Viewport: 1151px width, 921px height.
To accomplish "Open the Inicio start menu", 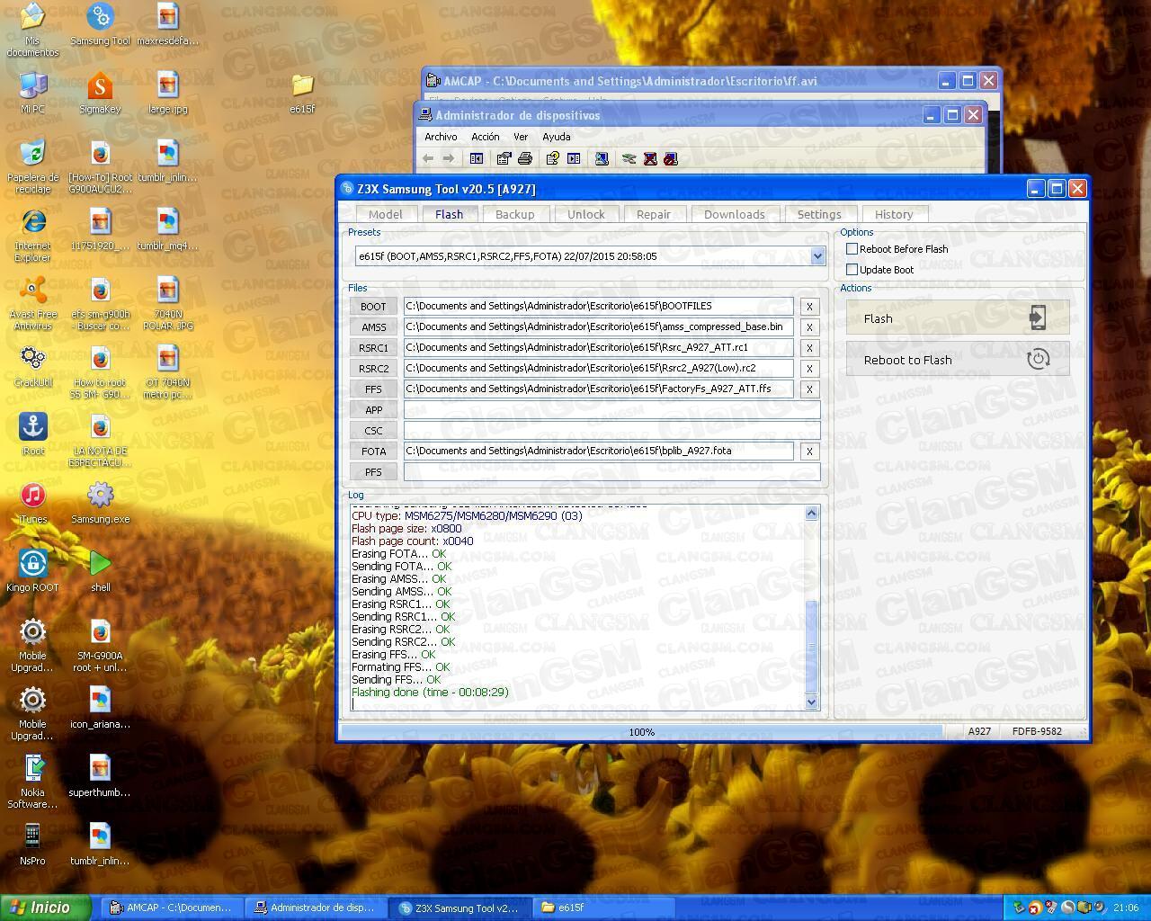I will click(x=45, y=908).
